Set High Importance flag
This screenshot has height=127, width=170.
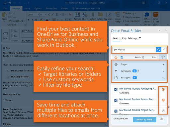(132, 17)
